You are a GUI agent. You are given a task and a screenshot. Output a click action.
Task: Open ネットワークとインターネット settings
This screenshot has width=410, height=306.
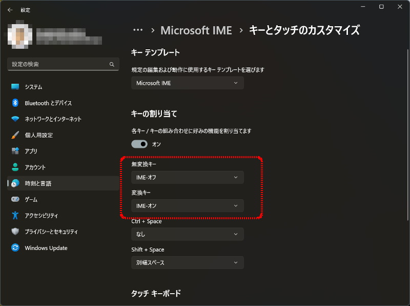pos(63,119)
